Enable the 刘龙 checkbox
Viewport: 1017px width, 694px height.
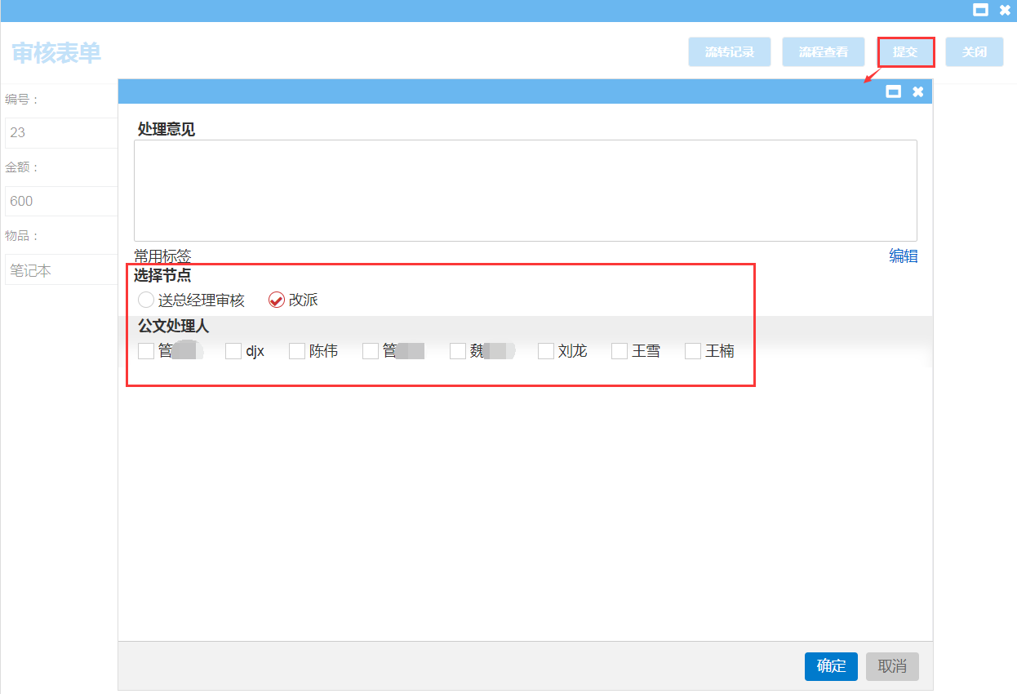pos(546,351)
